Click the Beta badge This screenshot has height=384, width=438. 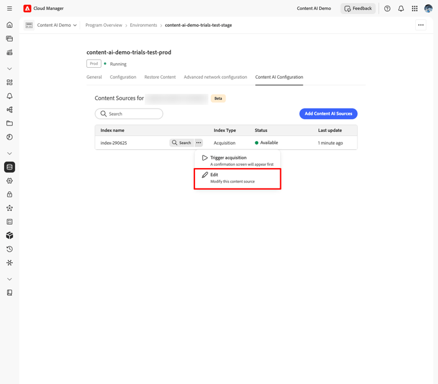218,98
